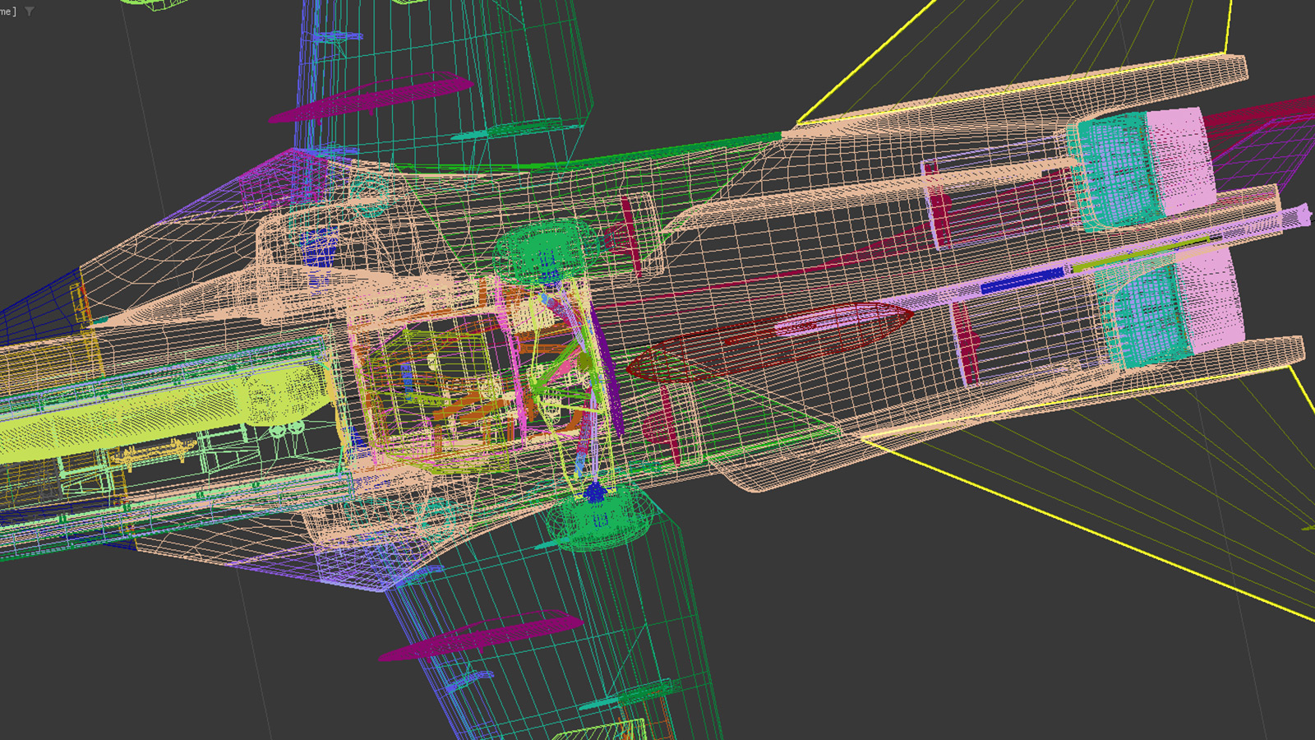The width and height of the screenshot is (1315, 740).
Task: Select the small blue fitting above lower wheel
Action: (x=594, y=493)
